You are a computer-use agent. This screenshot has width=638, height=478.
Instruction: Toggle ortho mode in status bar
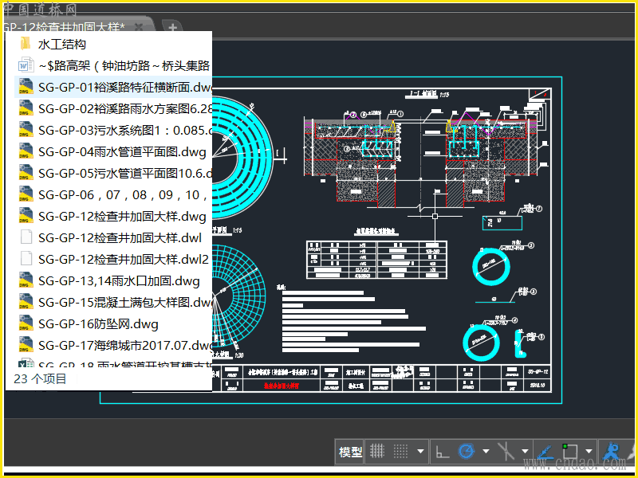pos(441,452)
